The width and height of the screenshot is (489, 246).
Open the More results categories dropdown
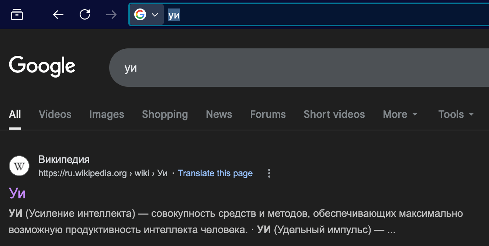coord(400,115)
